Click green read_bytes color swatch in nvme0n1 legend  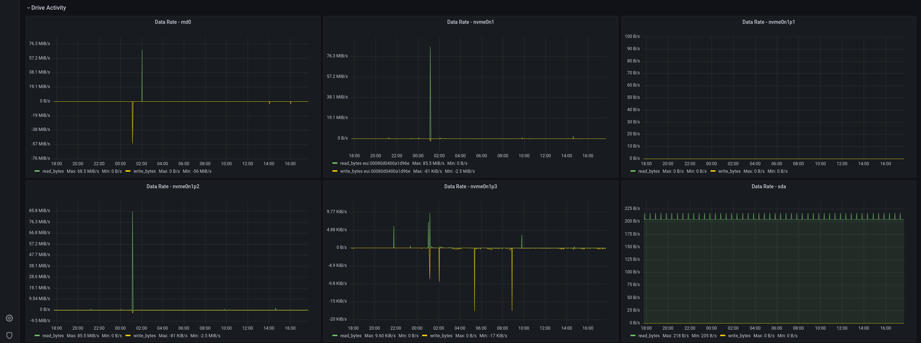[335, 163]
